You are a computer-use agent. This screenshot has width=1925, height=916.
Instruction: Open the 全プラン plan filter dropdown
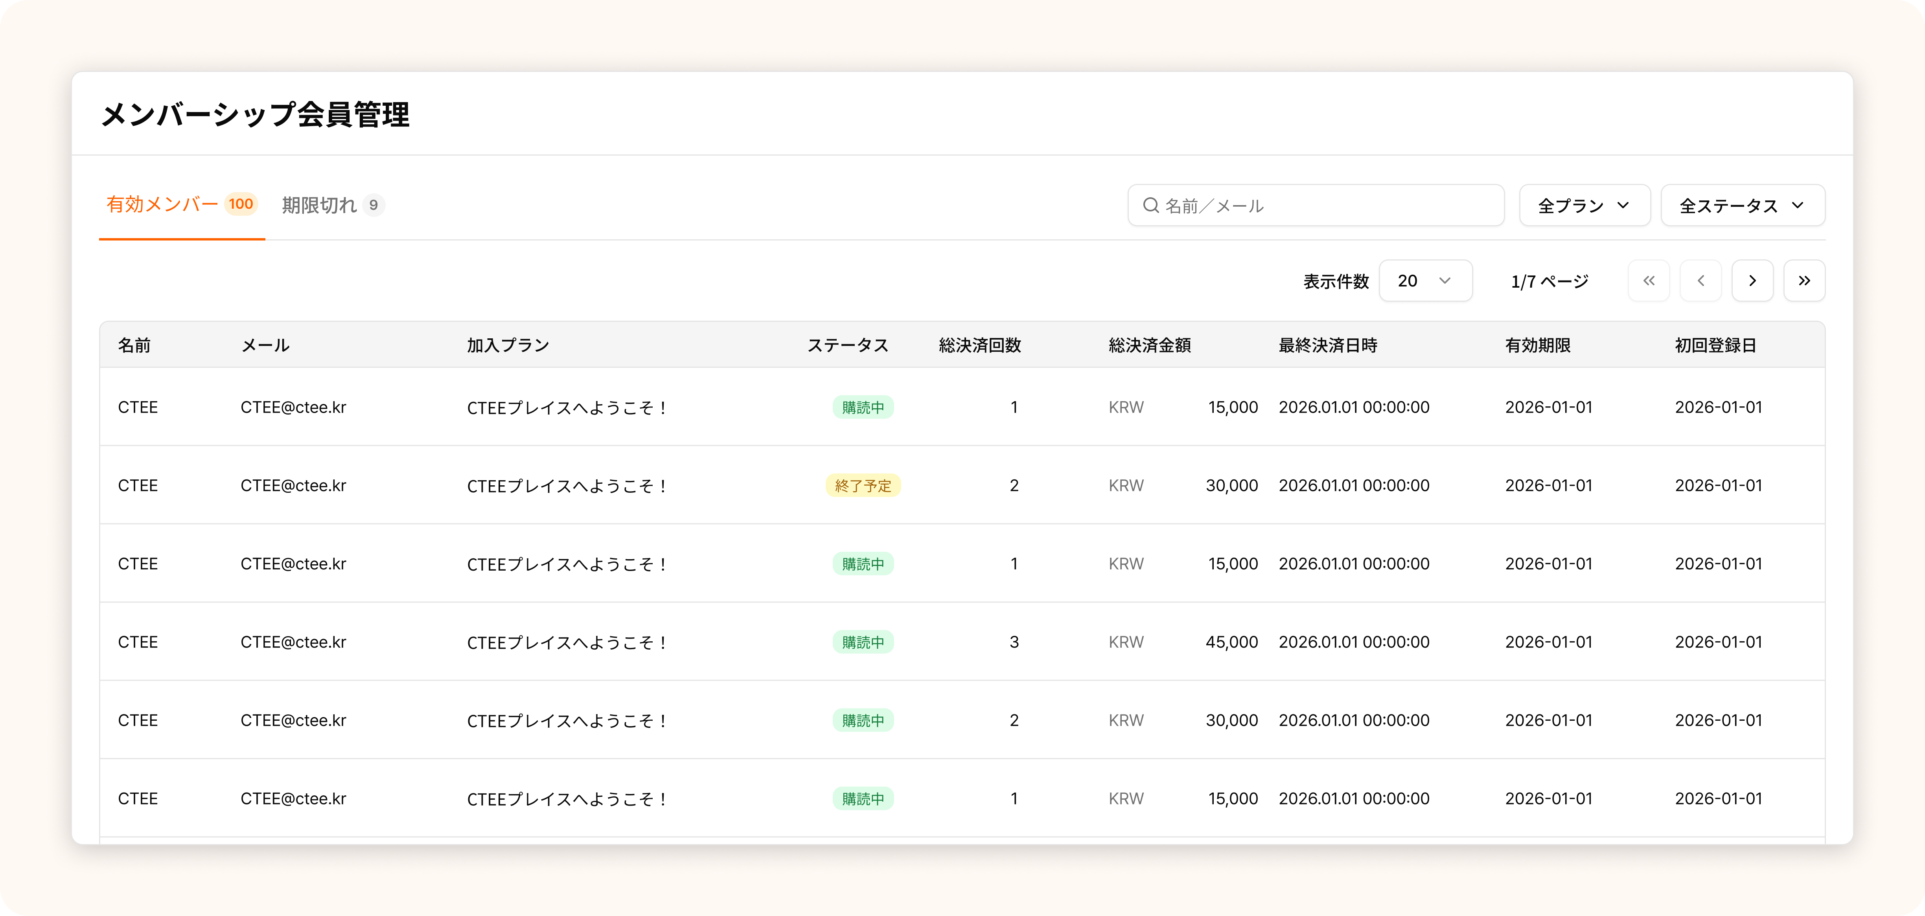tap(1584, 206)
